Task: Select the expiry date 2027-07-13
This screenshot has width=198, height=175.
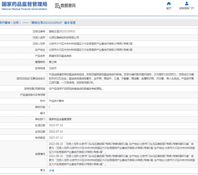Action: point(56,138)
